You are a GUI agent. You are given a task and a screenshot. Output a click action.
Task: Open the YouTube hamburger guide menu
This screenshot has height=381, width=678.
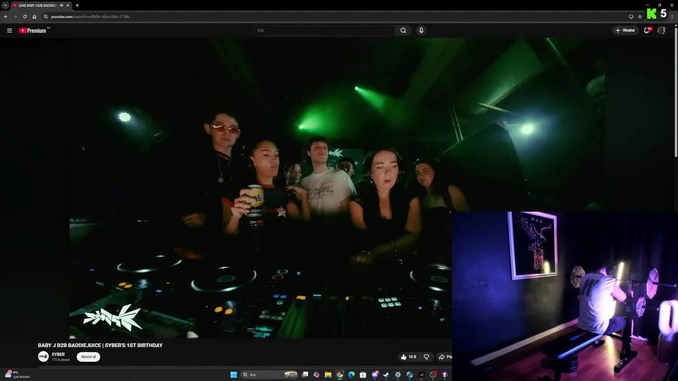[x=9, y=30]
